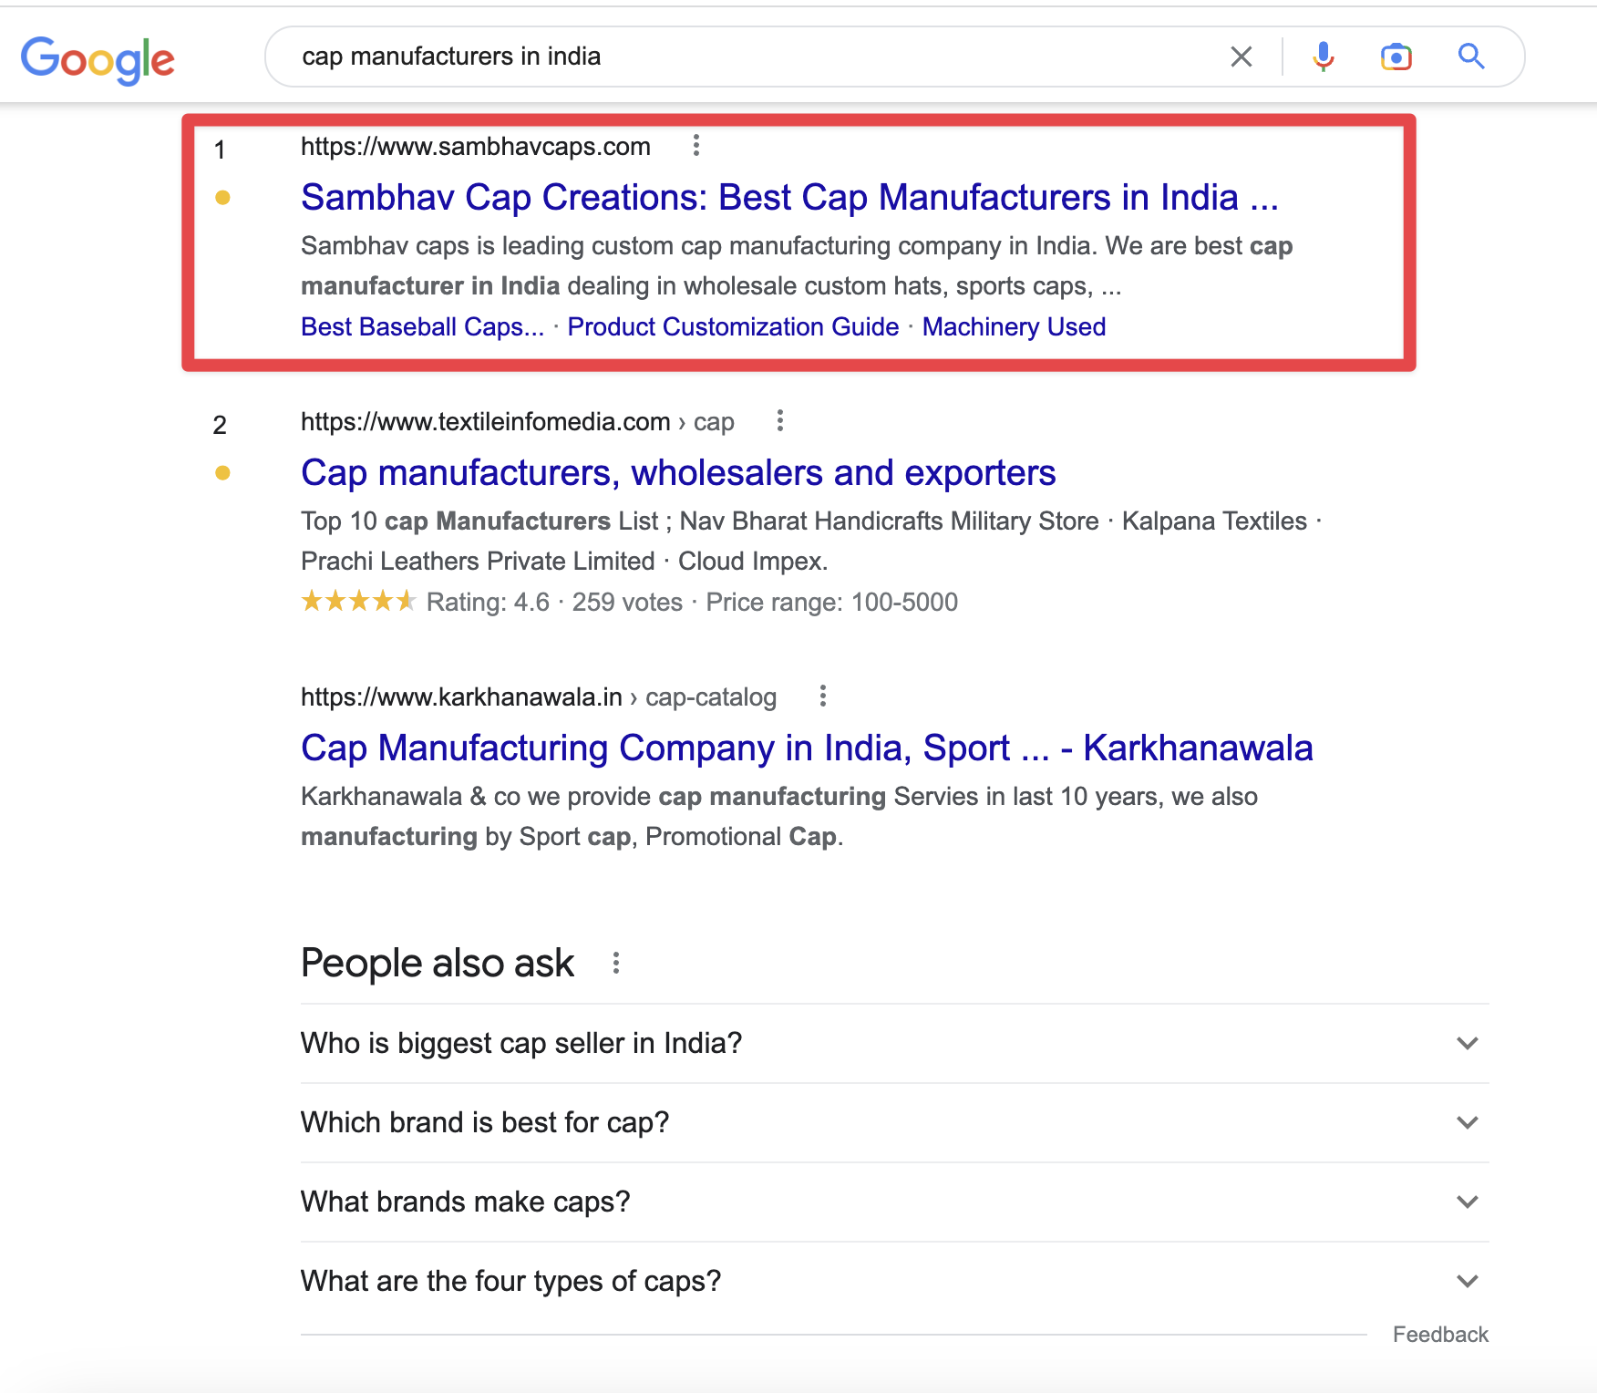
Task: Open People also ask options menu
Action: 616,964
